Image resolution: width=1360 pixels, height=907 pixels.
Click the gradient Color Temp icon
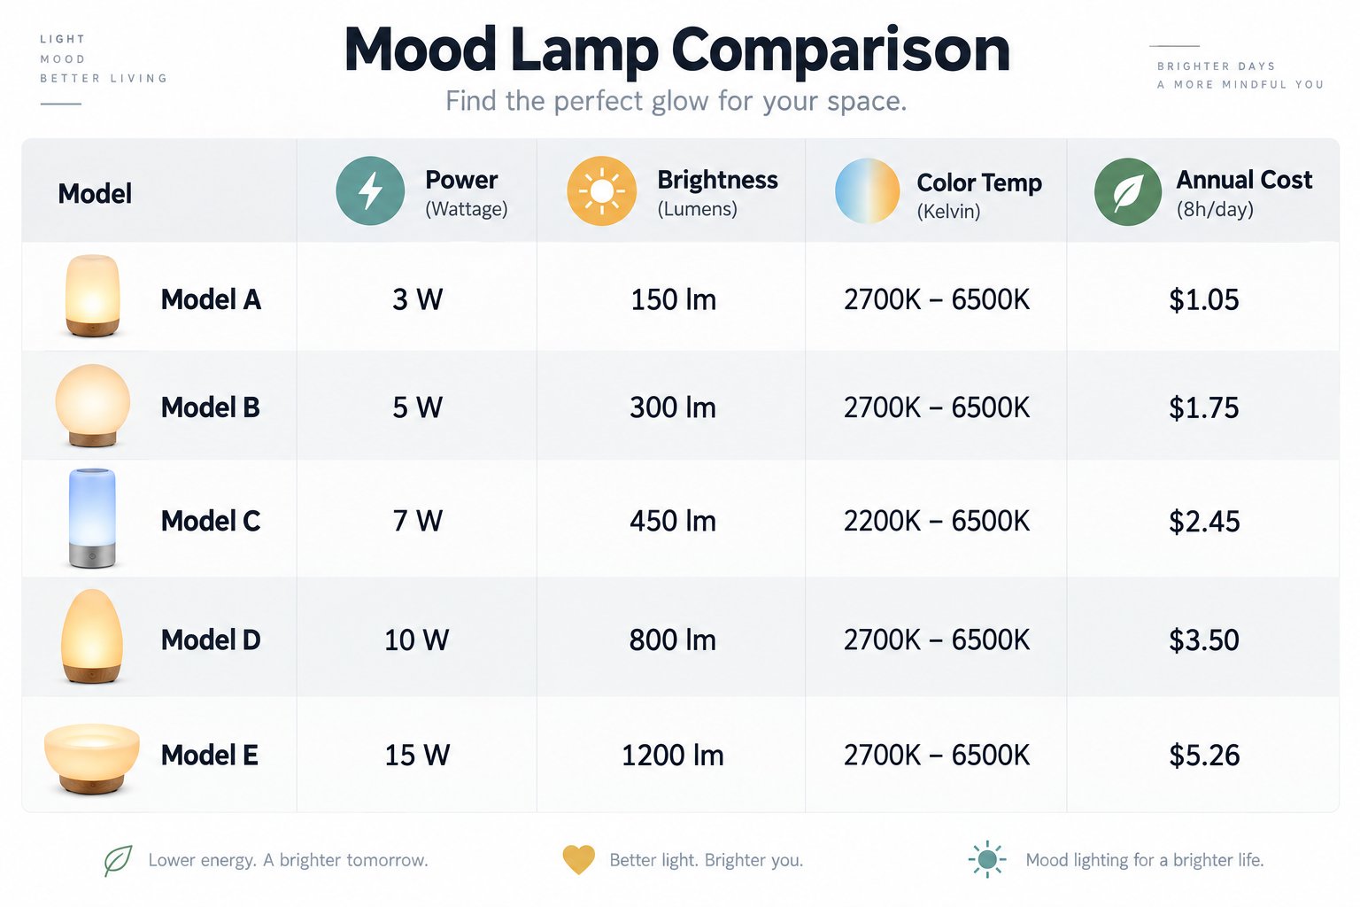point(868,190)
